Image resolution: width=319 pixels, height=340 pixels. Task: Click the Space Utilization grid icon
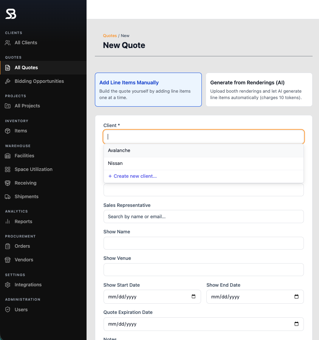click(x=8, y=169)
